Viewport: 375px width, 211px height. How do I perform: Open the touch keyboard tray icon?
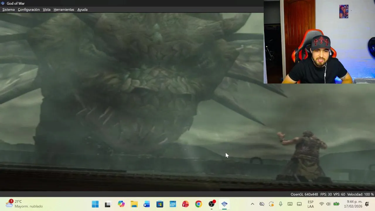pos(290,204)
